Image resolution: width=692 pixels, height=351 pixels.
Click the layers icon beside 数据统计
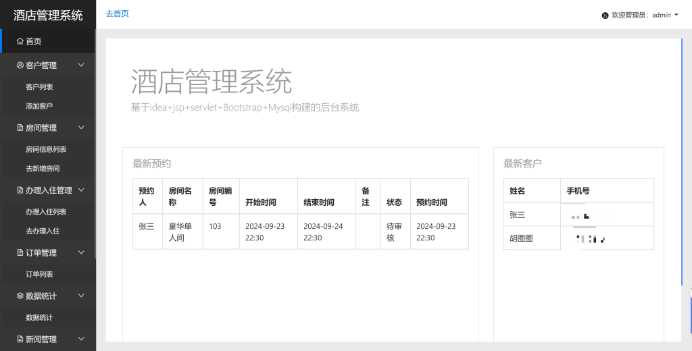[x=20, y=296]
